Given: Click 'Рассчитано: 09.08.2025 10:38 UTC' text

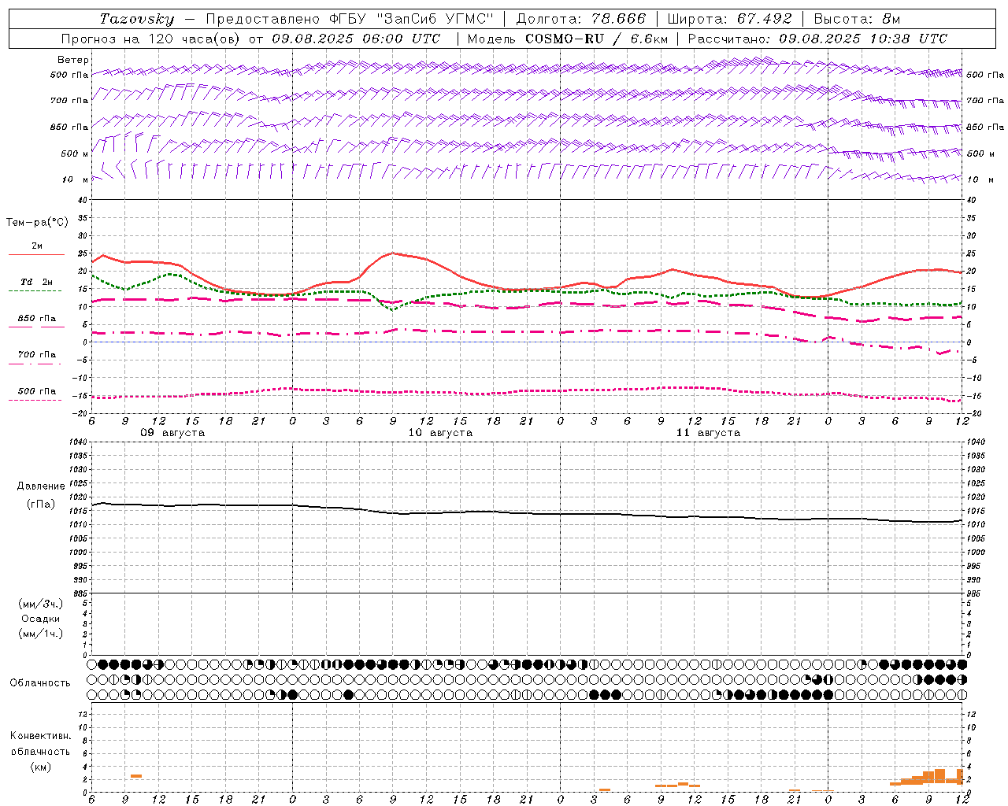Looking at the screenshot, I should [x=817, y=39].
